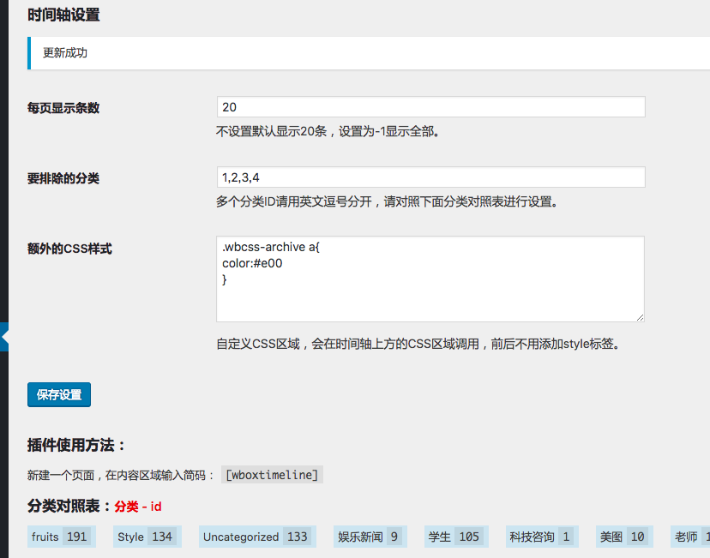Click the 科技咨询 1 category tag
This screenshot has width=710, height=558.
[x=540, y=537]
